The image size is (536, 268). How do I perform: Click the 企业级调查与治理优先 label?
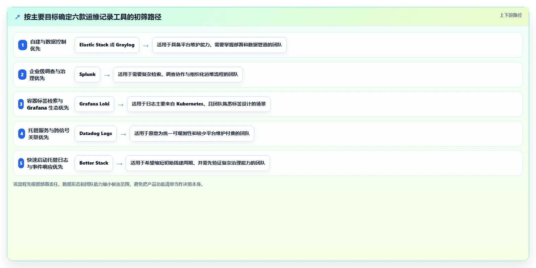[x=47, y=75]
